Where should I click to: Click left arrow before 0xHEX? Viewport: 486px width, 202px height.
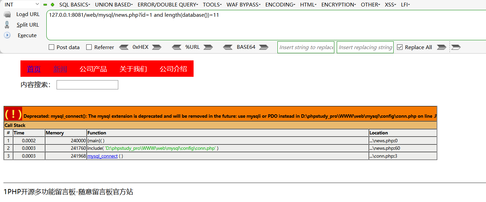coord(124,47)
